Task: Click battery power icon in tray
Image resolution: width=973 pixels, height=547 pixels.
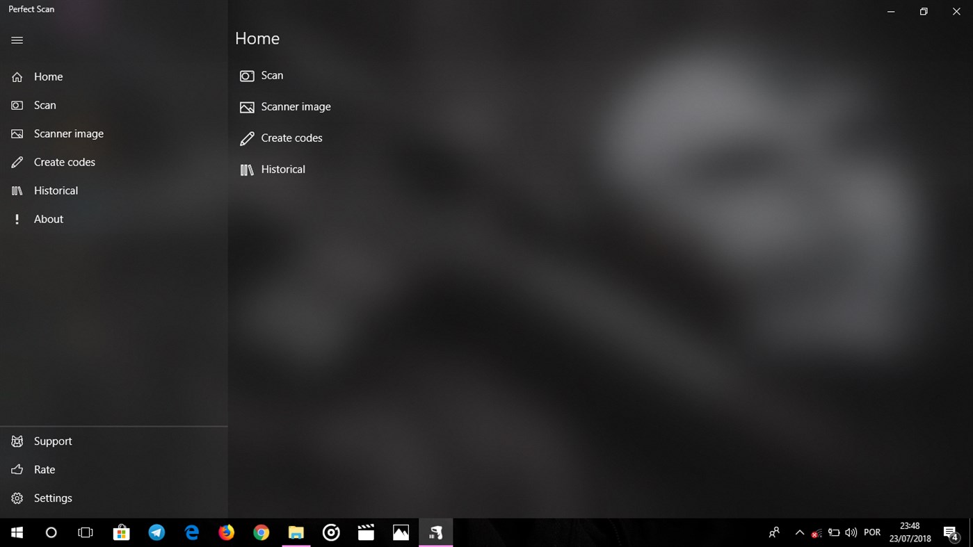Action: [834, 532]
